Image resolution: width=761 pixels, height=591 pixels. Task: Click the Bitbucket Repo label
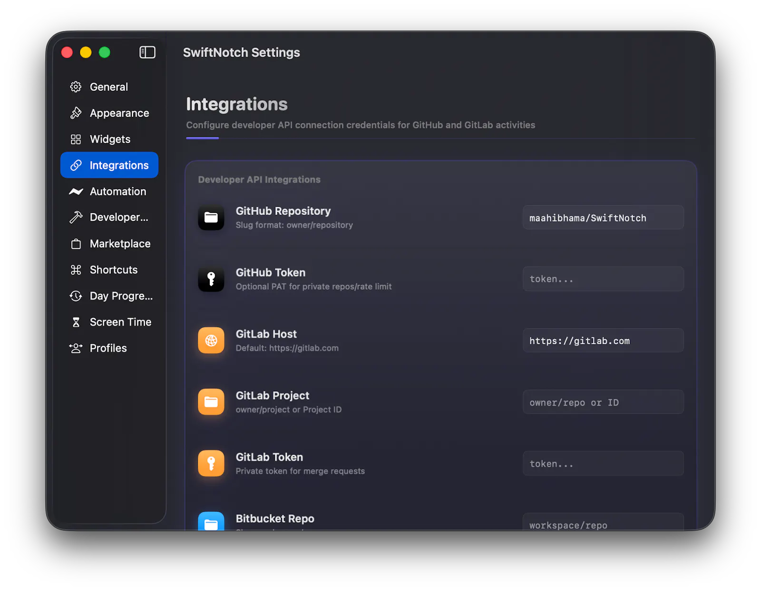275,519
